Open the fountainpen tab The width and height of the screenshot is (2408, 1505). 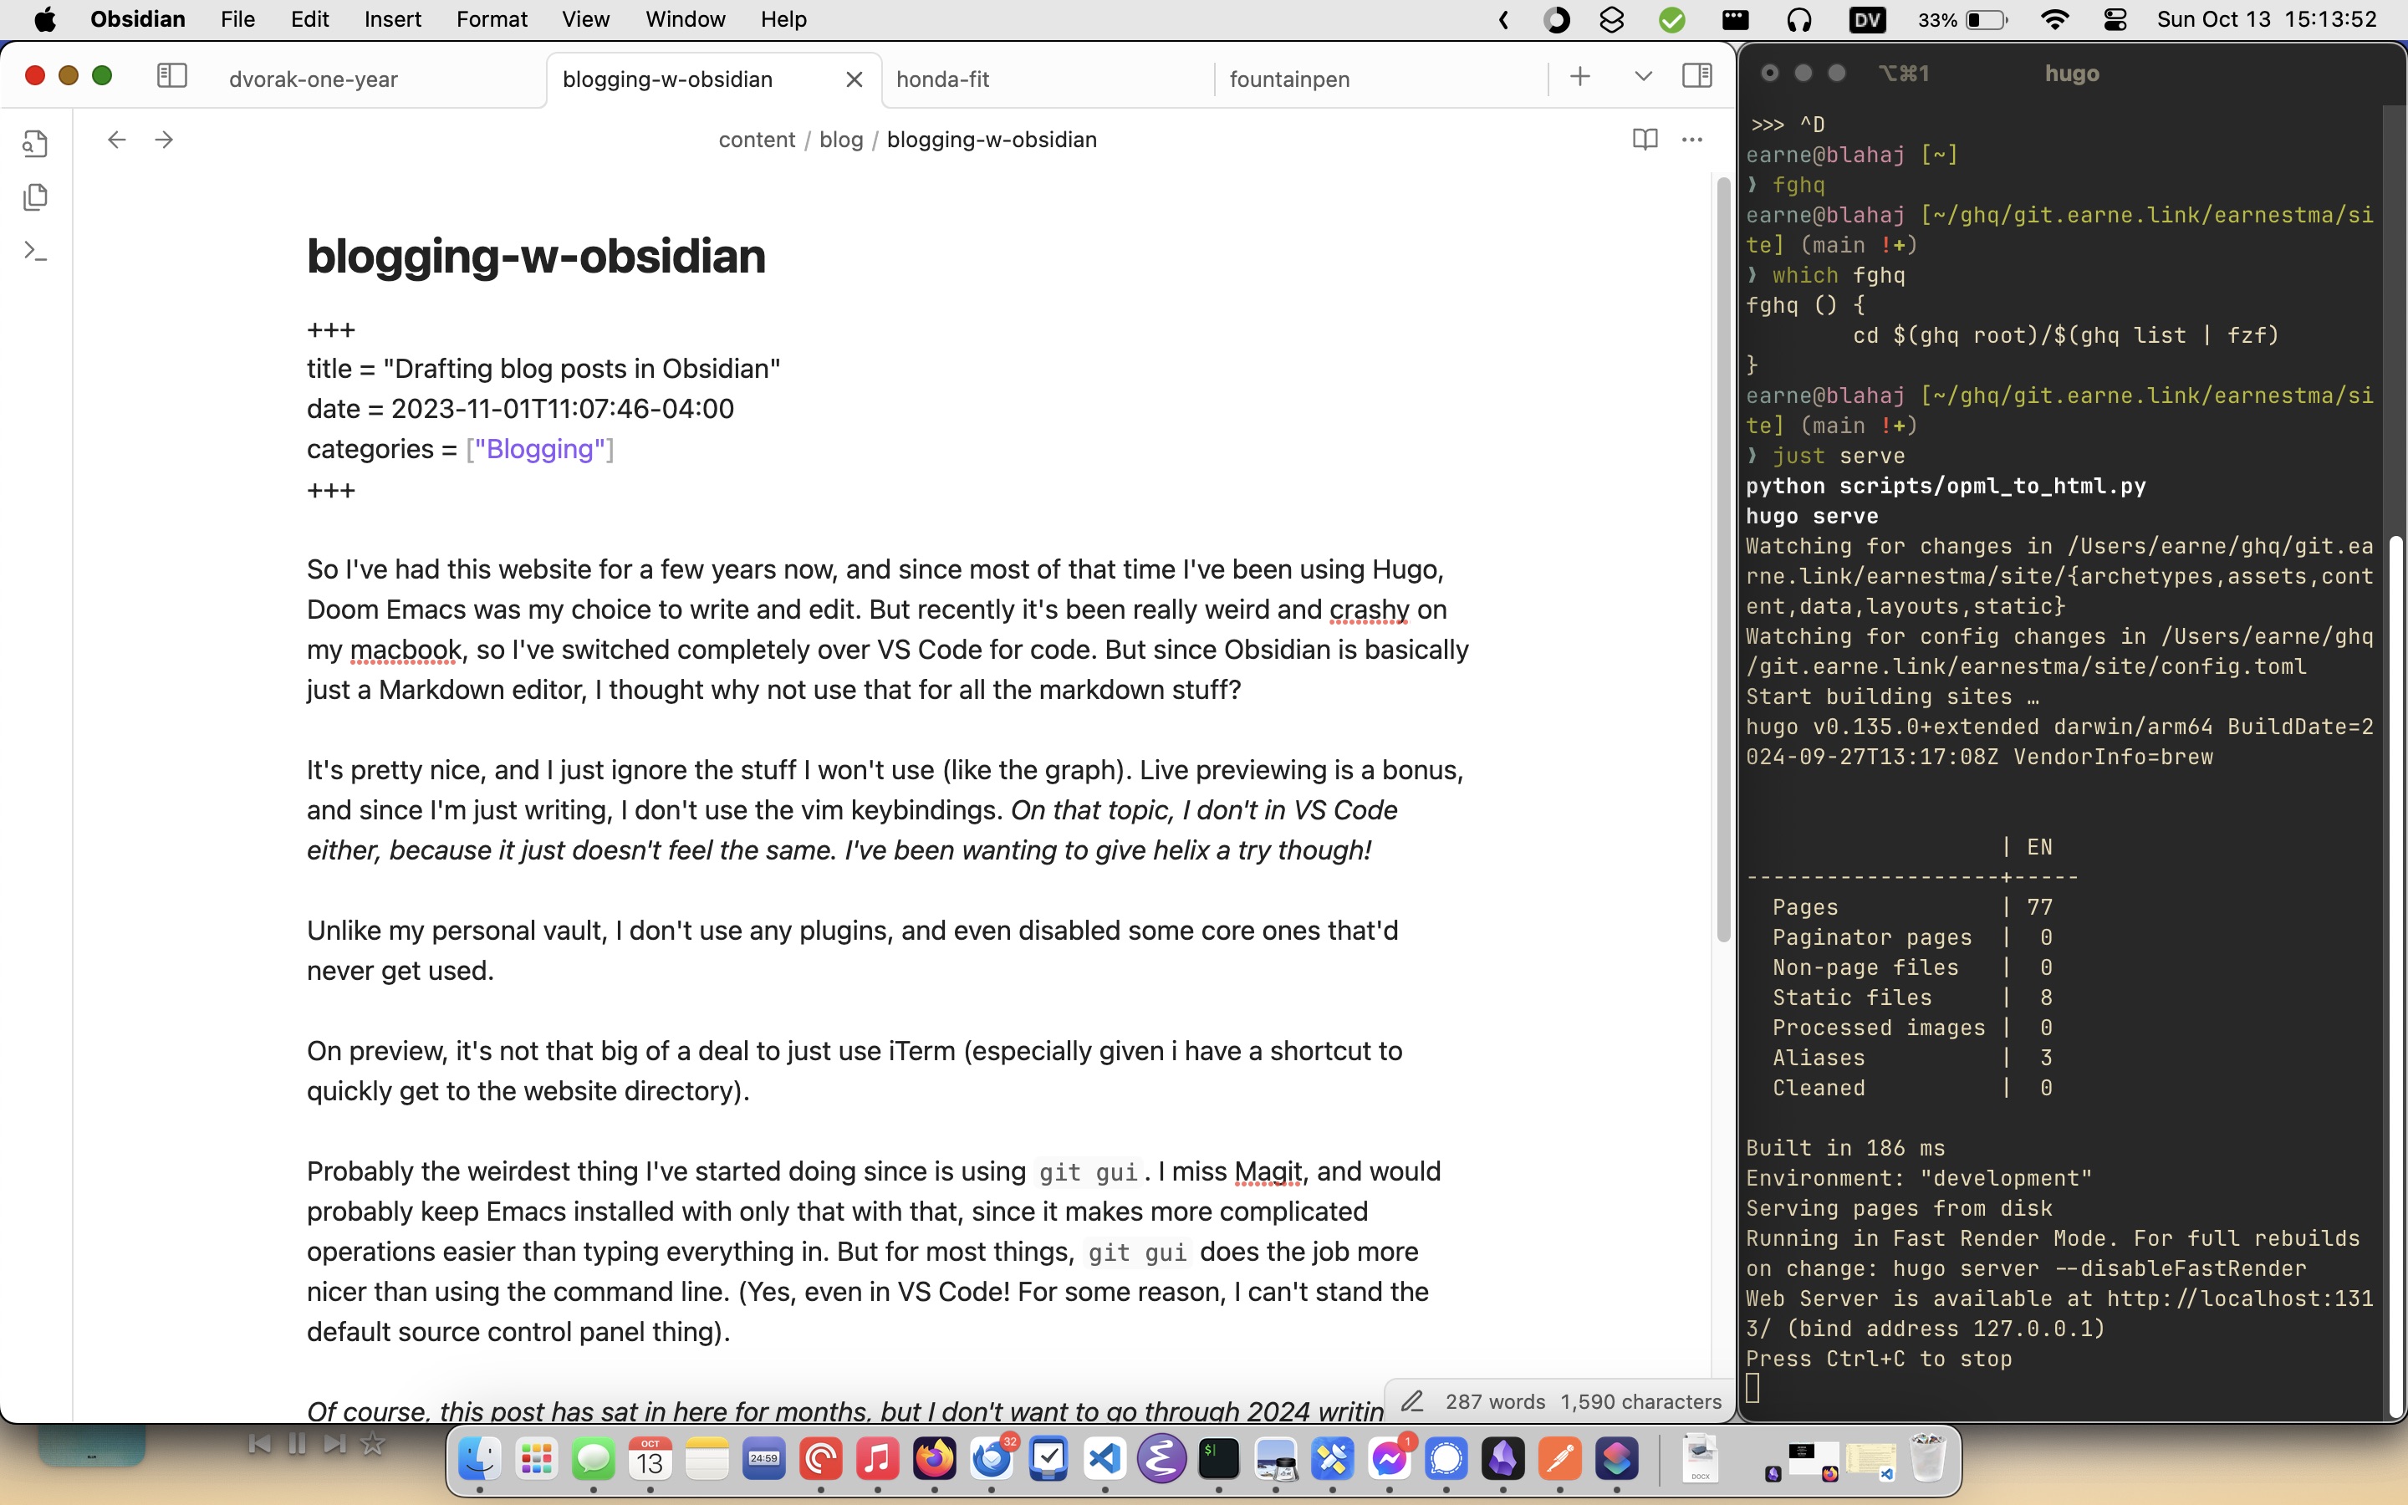[x=1288, y=79]
